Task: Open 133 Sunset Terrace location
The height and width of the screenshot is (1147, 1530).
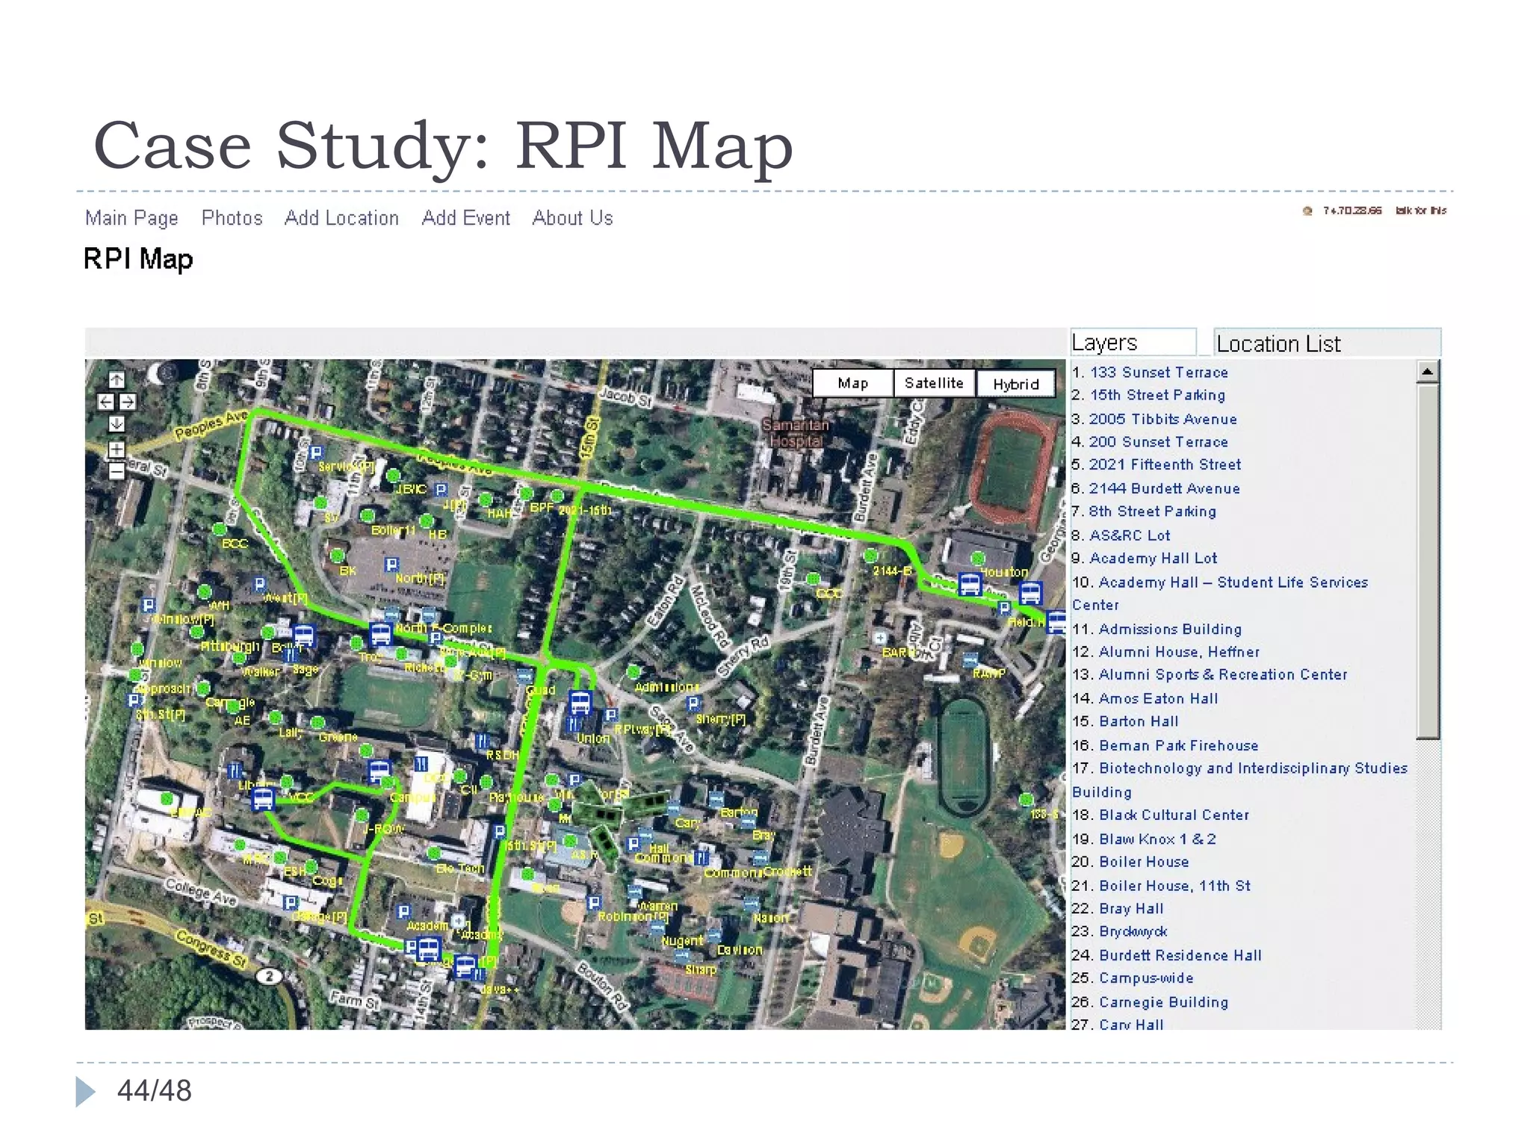Action: [x=1159, y=372]
